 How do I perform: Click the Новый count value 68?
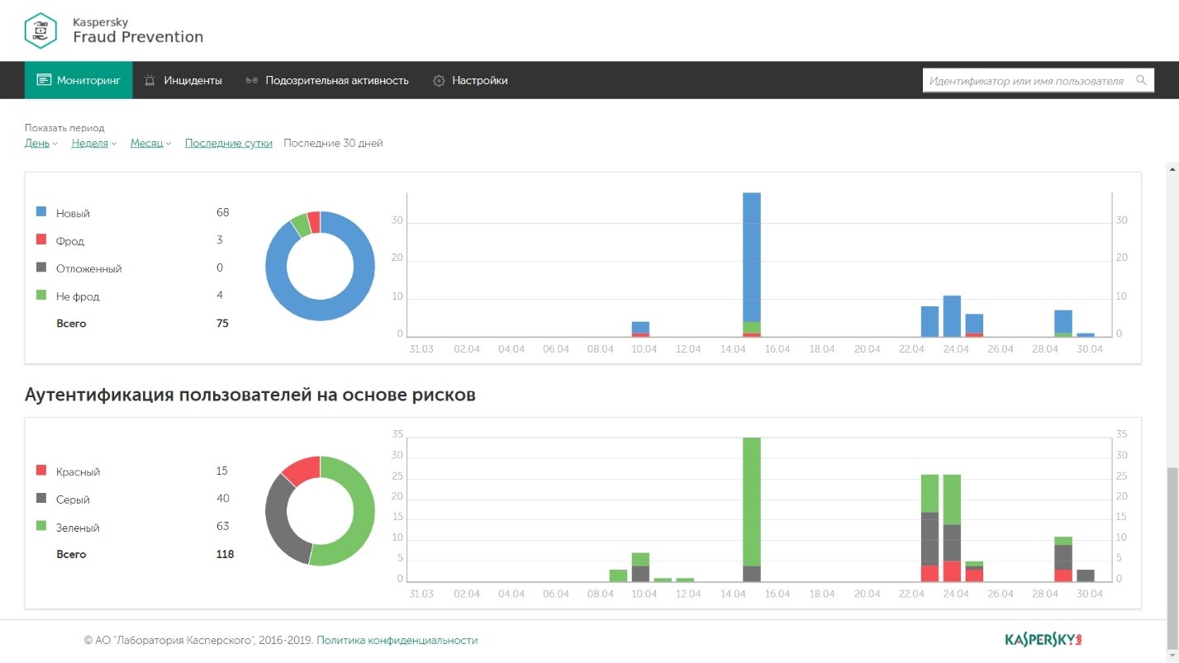coord(223,212)
